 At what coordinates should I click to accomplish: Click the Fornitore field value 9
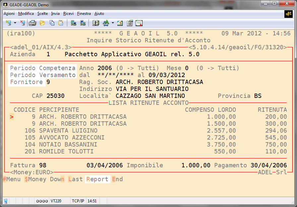pos(48,82)
